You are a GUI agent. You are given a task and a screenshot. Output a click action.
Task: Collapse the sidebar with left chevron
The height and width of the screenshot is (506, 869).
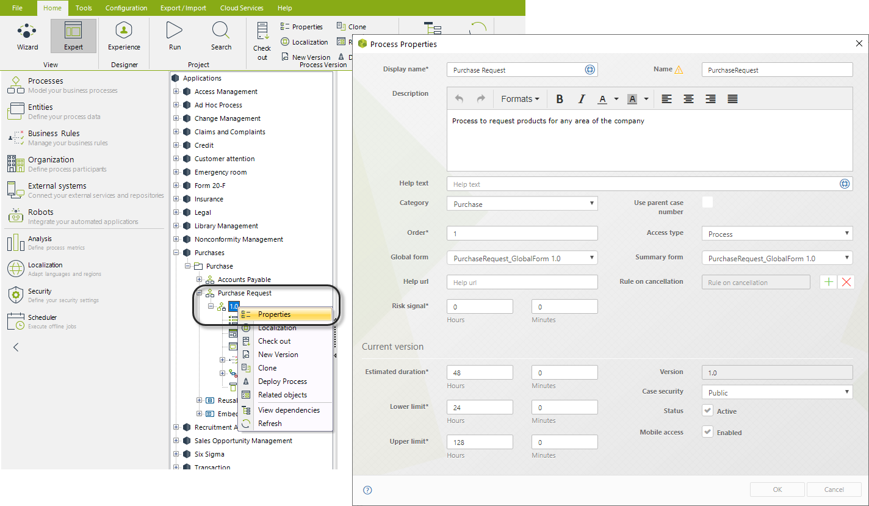[x=16, y=347]
